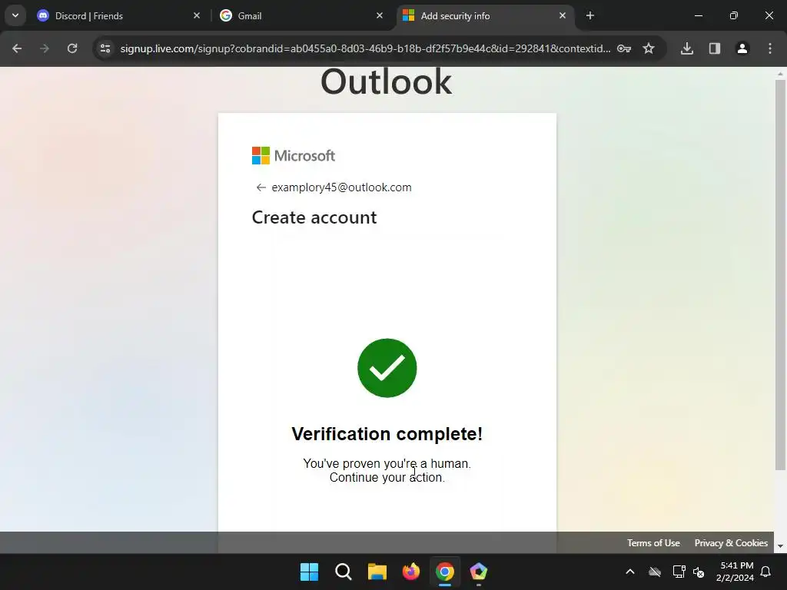Image resolution: width=787 pixels, height=590 pixels.
Task: Click the Microsoft logo
Action: [294, 155]
